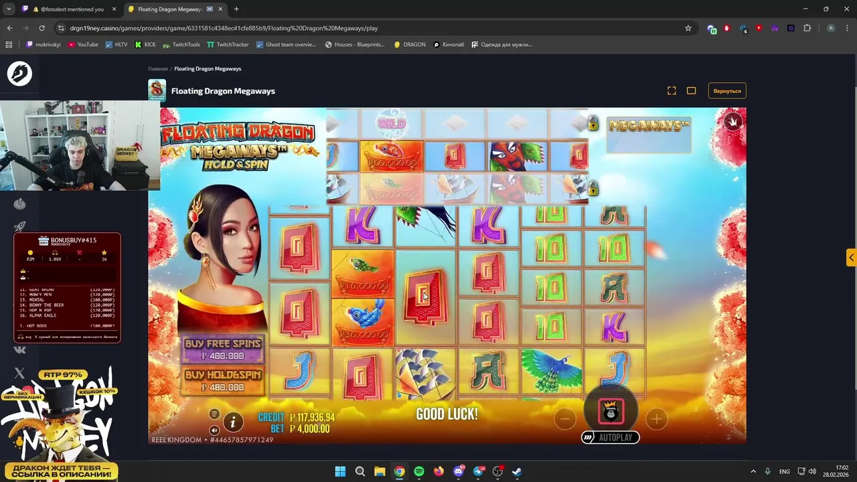The image size is (857, 482).
Task: Mute the game sound speaker icon
Action: (214, 430)
